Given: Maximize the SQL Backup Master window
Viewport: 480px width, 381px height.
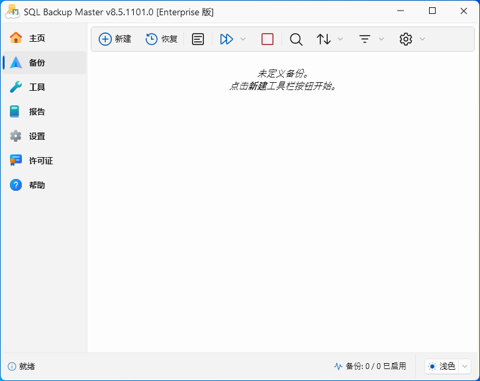Looking at the screenshot, I should coord(432,11).
